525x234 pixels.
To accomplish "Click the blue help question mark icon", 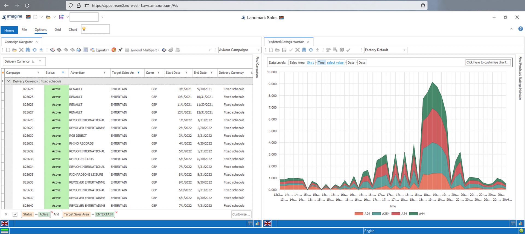I will click(520, 29).
